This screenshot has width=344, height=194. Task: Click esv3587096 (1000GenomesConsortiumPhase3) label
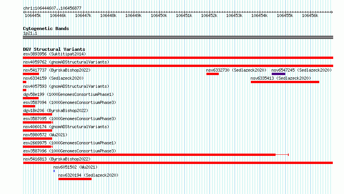[x=70, y=151]
